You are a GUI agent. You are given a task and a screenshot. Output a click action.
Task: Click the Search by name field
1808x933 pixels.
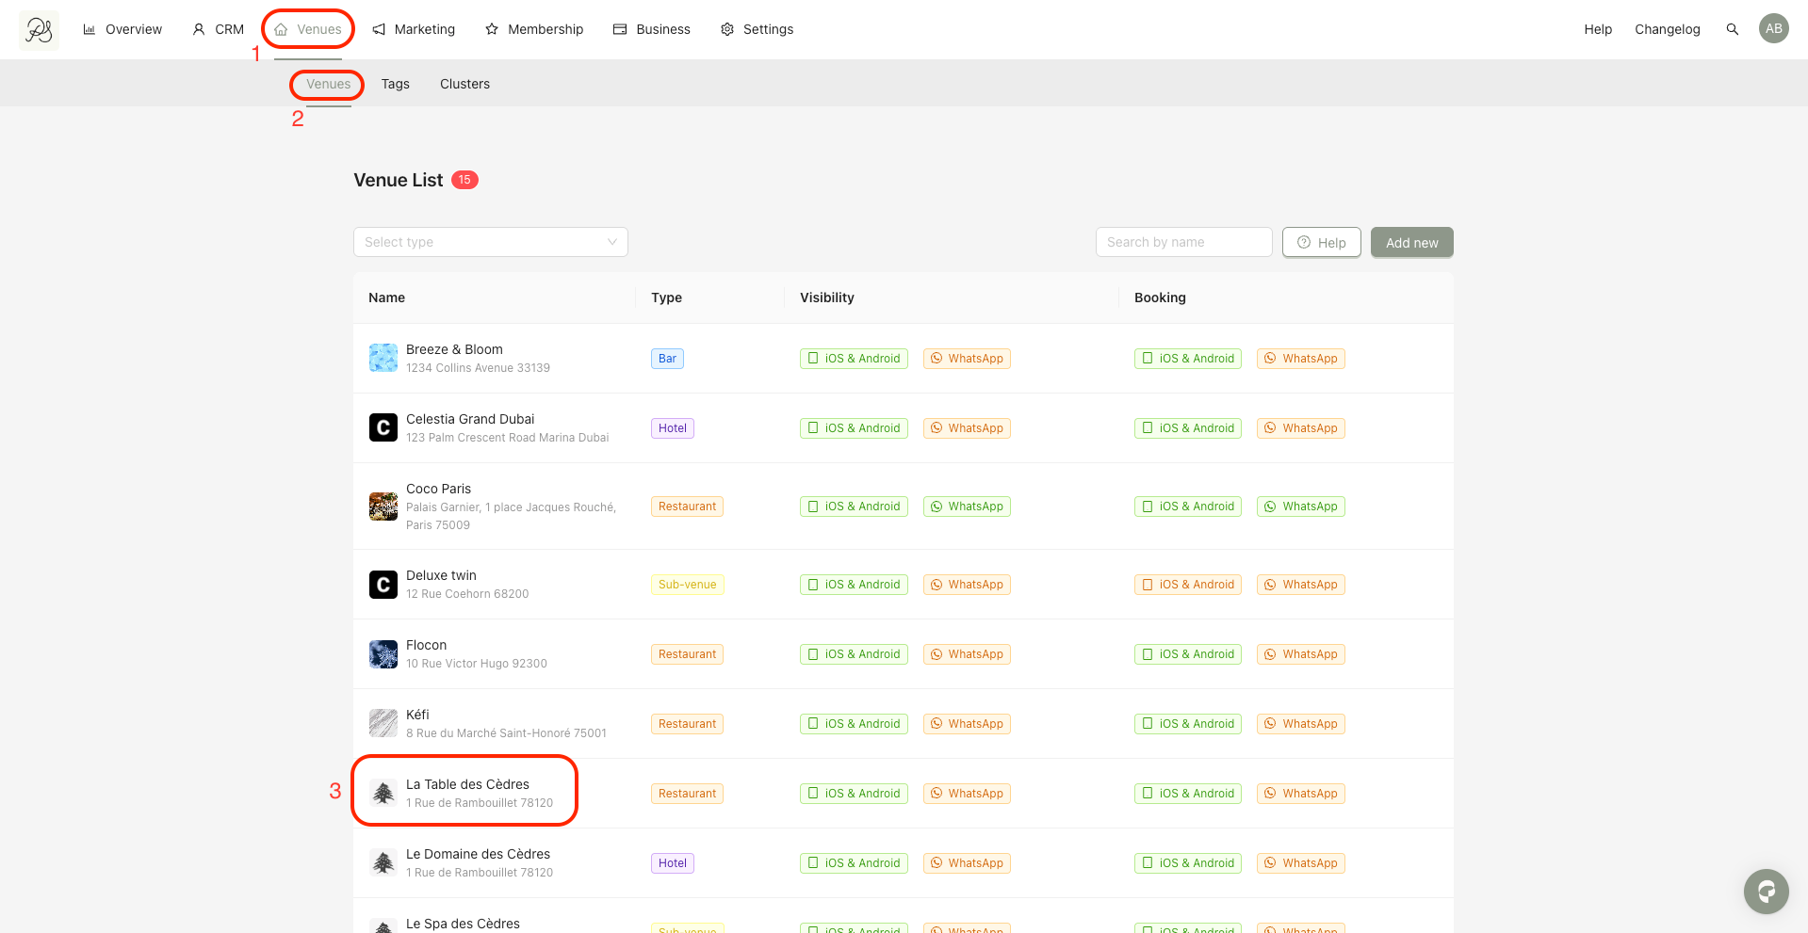click(1183, 242)
